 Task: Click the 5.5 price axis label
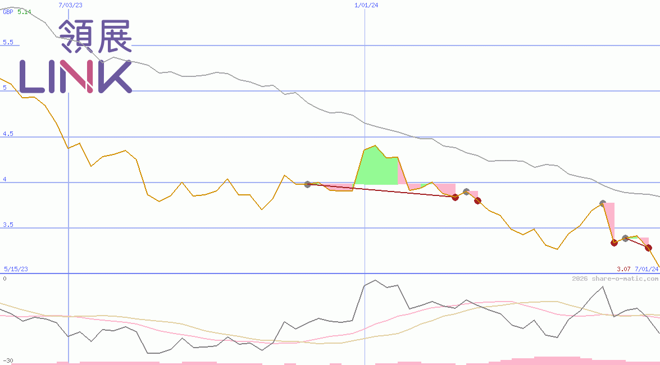[x=8, y=42]
